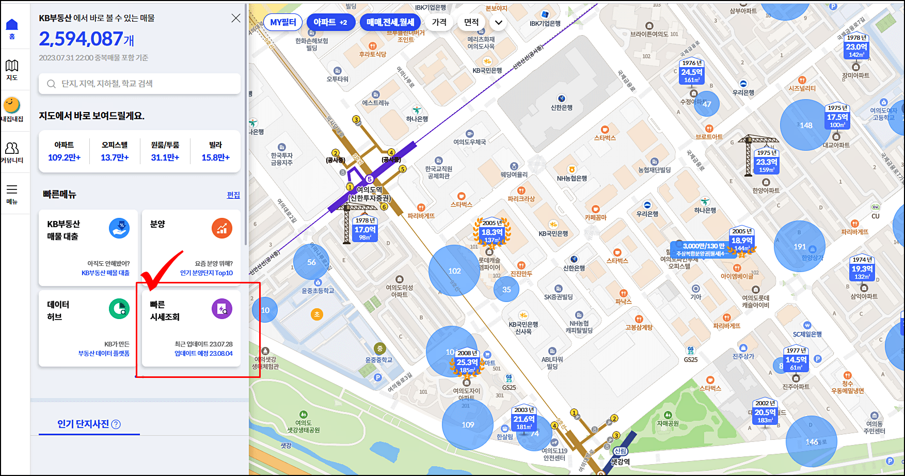
Task: Click the 23.3억 159㎡ price marker
Action: pyautogui.click(x=767, y=162)
